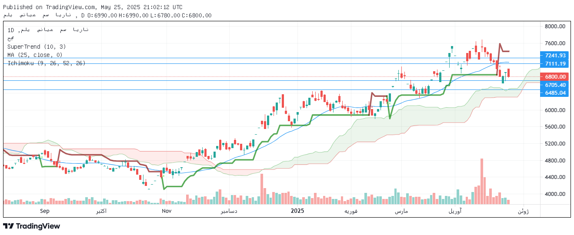Click the 7111.19 blue price label
This screenshot has width=574, height=235.
click(555, 64)
